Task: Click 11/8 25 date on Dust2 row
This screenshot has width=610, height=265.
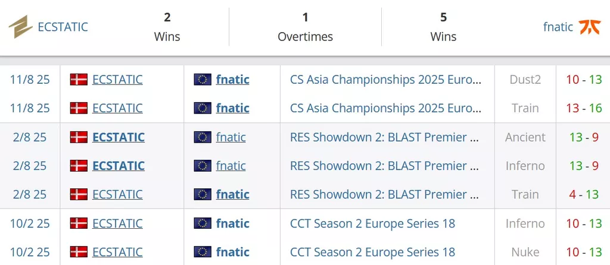Action: 30,80
